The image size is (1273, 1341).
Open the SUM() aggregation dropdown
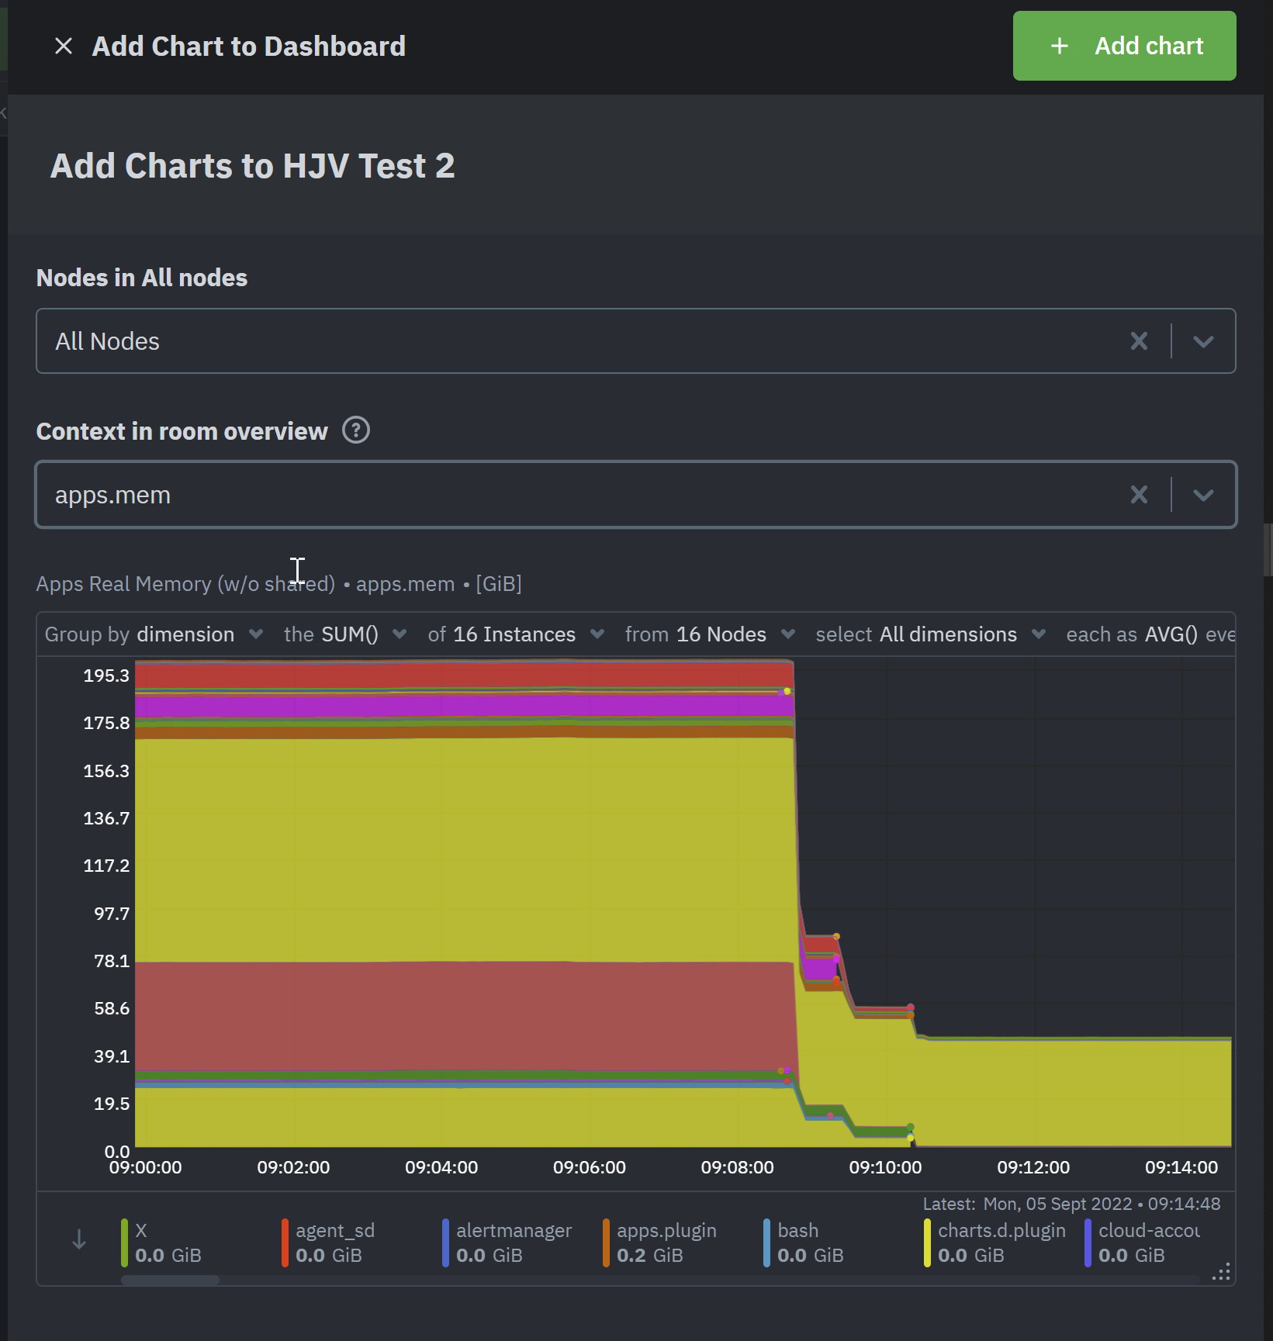pyautogui.click(x=400, y=634)
